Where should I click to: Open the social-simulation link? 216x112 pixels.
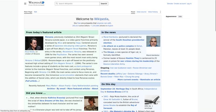pos(67,75)
